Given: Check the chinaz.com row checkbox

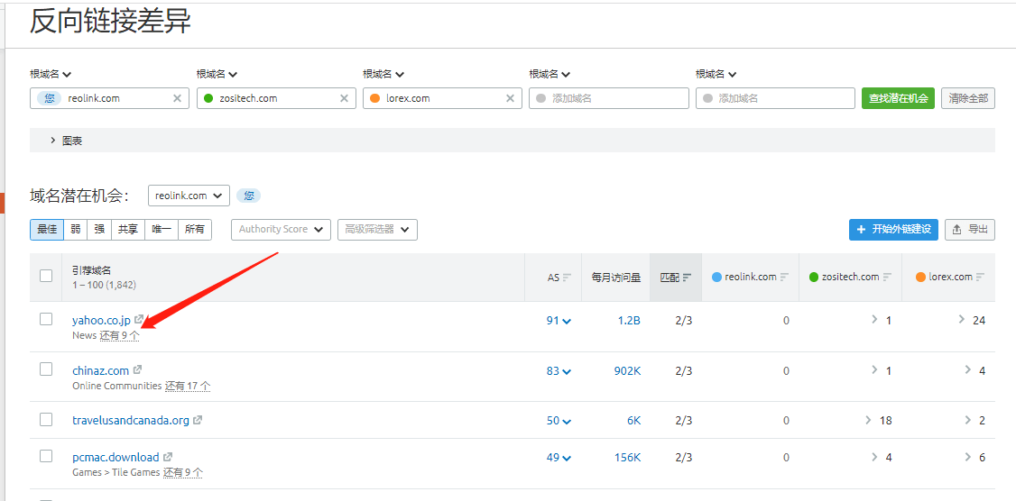Looking at the screenshot, I should [x=46, y=369].
